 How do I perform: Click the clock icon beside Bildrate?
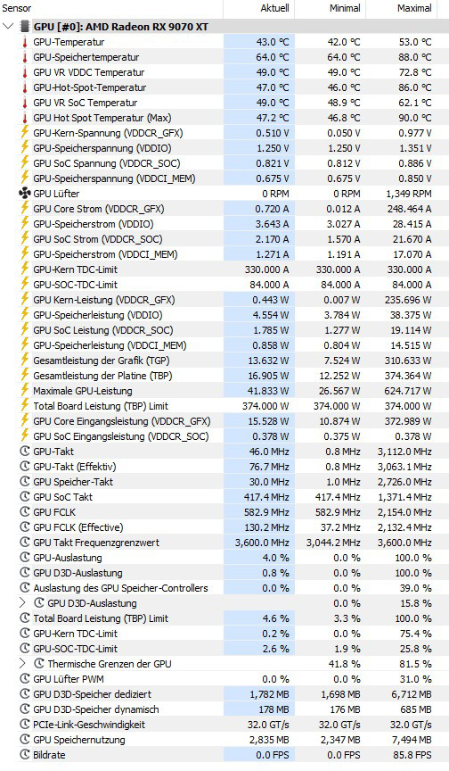[x=25, y=755]
